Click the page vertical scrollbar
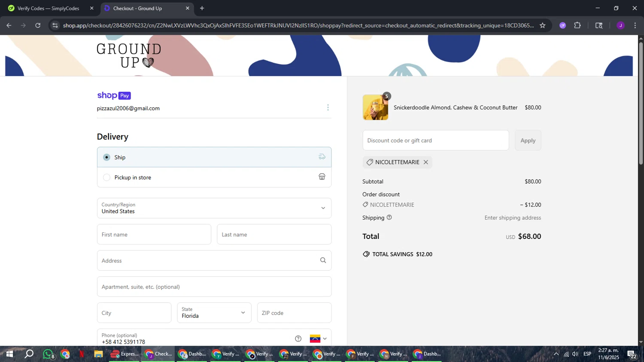This screenshot has height=362, width=644. tap(641, 103)
